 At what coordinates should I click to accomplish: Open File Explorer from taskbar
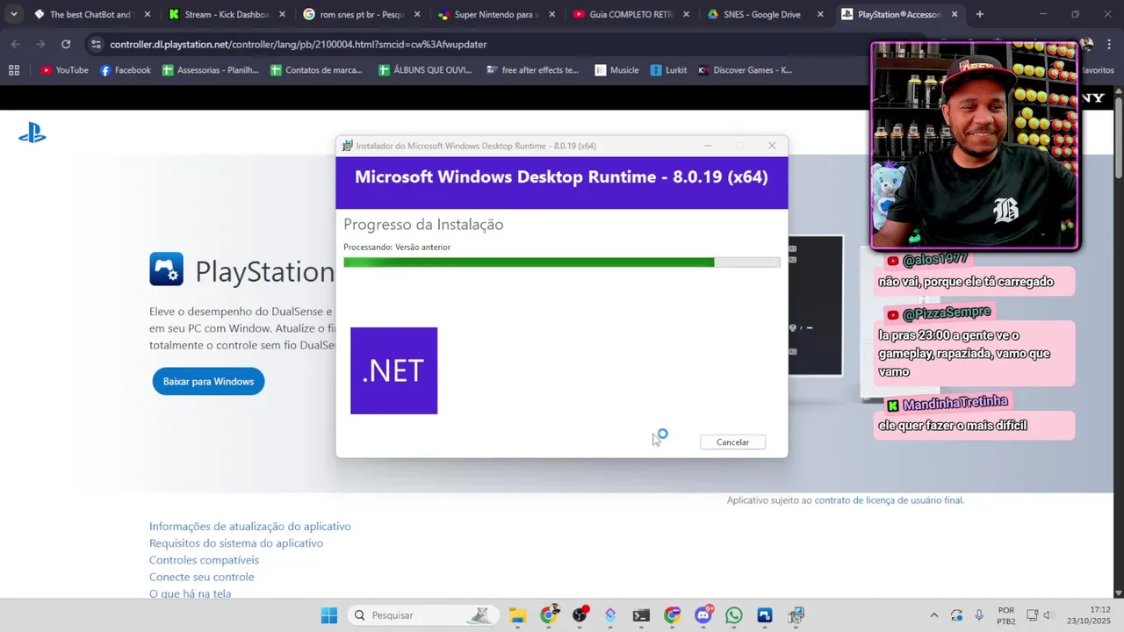click(517, 615)
